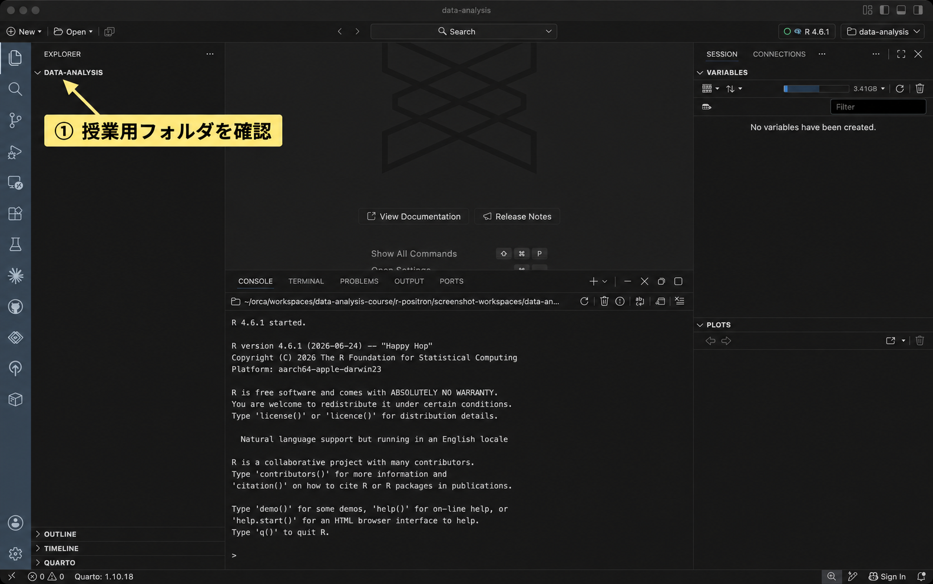Click the top Search command box
Image resolution: width=933 pixels, height=584 pixels.
point(464,32)
